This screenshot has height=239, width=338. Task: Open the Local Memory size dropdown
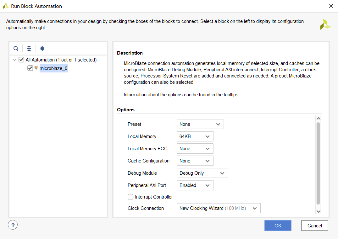coord(195,136)
